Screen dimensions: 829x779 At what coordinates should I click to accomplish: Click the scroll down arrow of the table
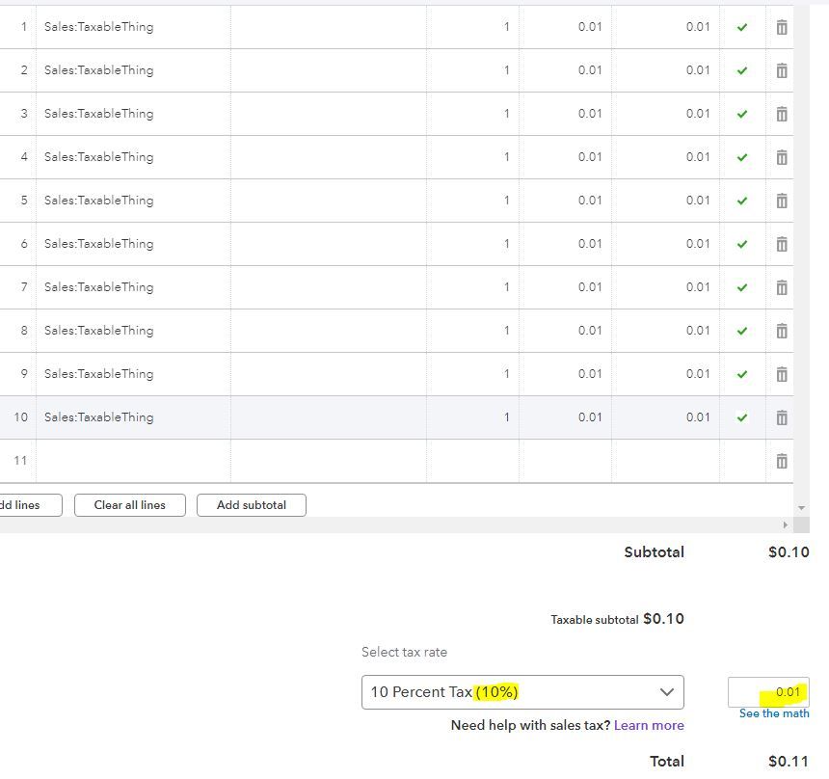pos(801,508)
